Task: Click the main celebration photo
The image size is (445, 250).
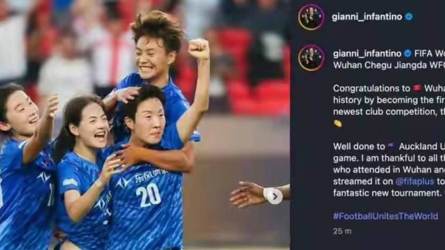Action: pos(145,125)
